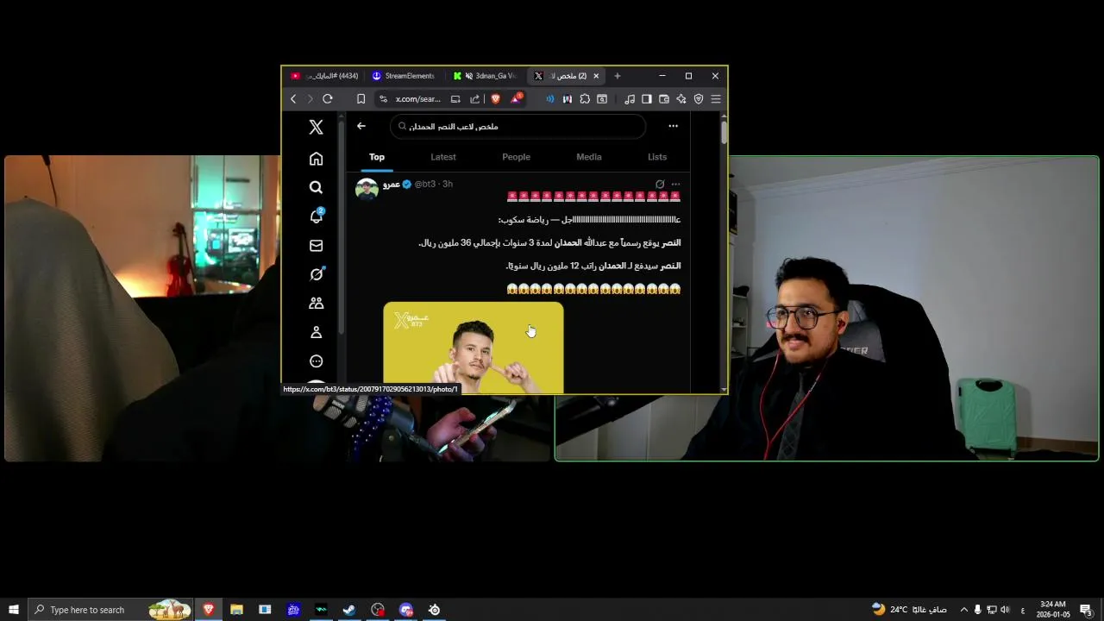
Task: Open Messages envelope in X sidebar
Action: point(316,246)
